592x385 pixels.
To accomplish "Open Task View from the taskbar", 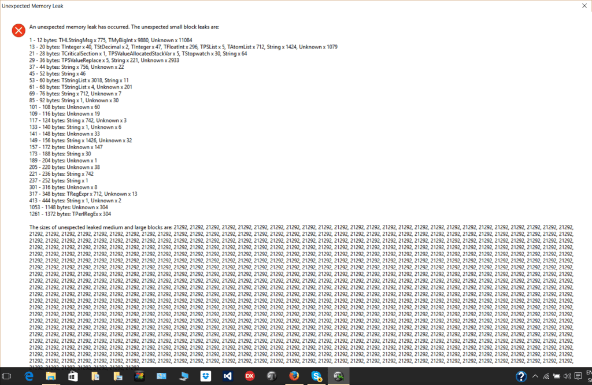I will (7, 376).
